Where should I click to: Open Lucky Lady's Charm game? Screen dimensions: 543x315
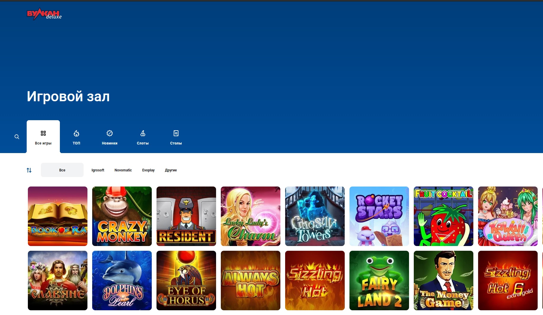tap(250, 216)
